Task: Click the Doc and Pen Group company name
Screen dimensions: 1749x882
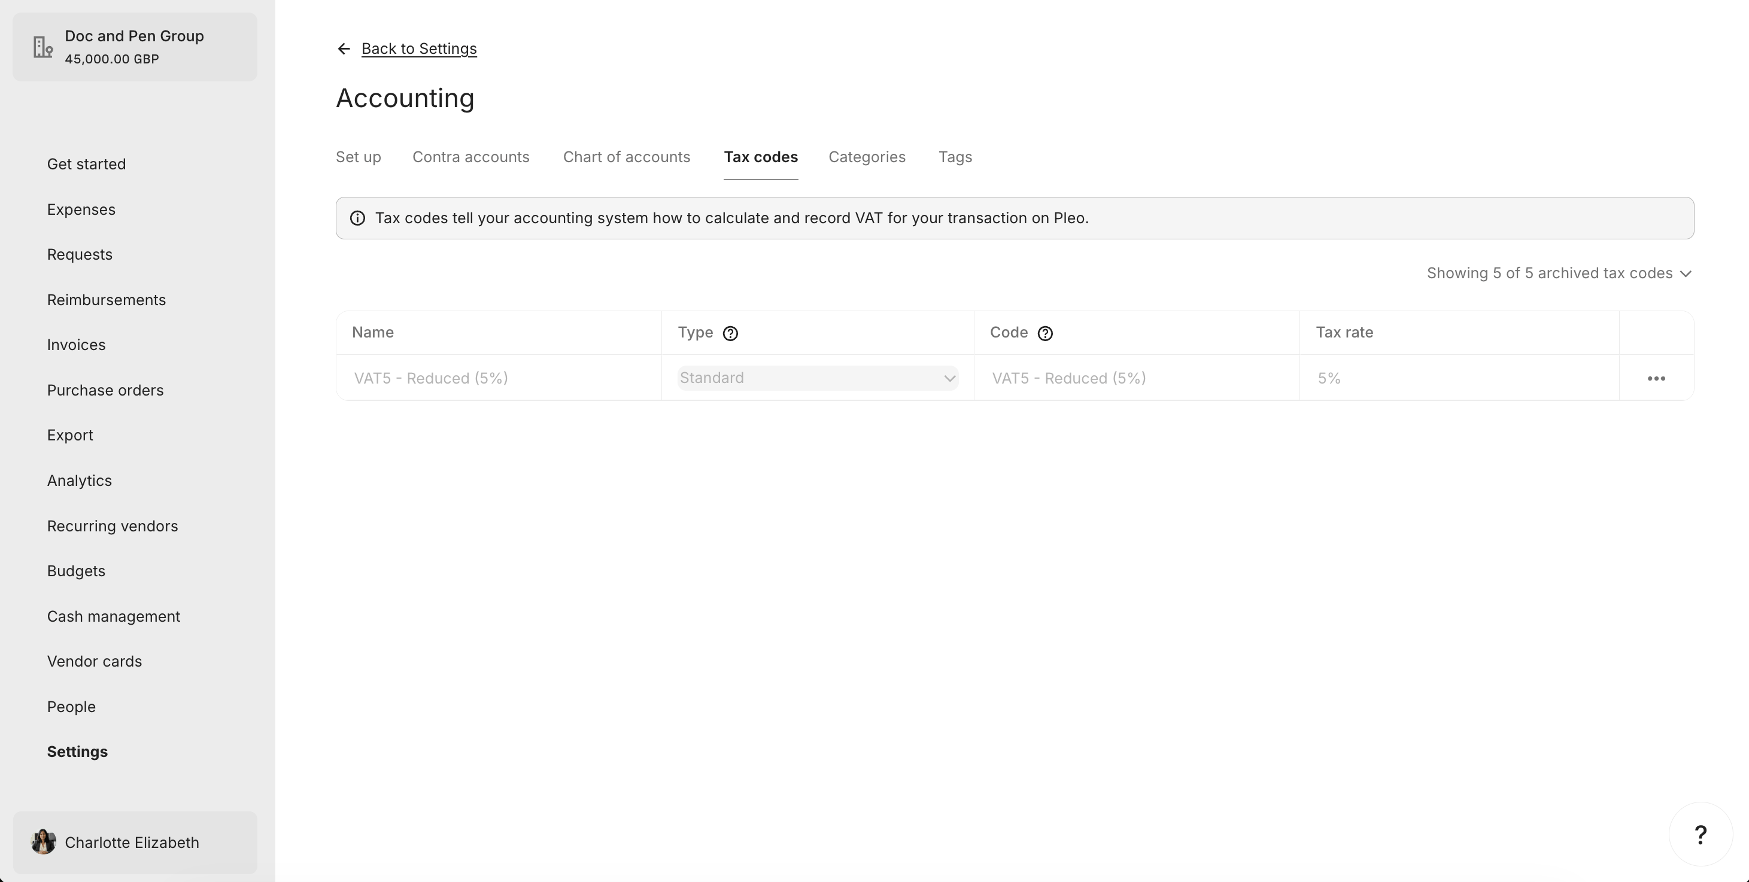Action: (x=135, y=36)
